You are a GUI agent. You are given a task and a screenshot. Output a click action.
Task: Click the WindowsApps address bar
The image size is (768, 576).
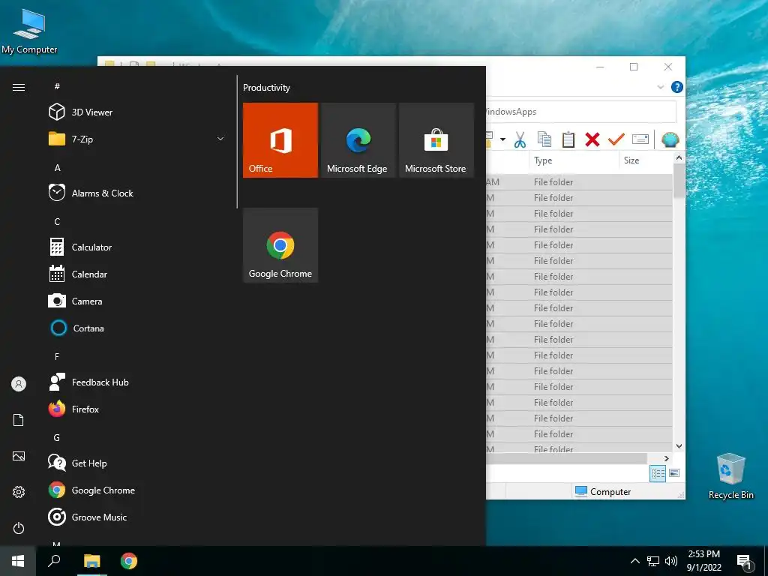[x=581, y=112]
